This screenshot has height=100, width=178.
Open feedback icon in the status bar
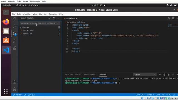click(174, 95)
